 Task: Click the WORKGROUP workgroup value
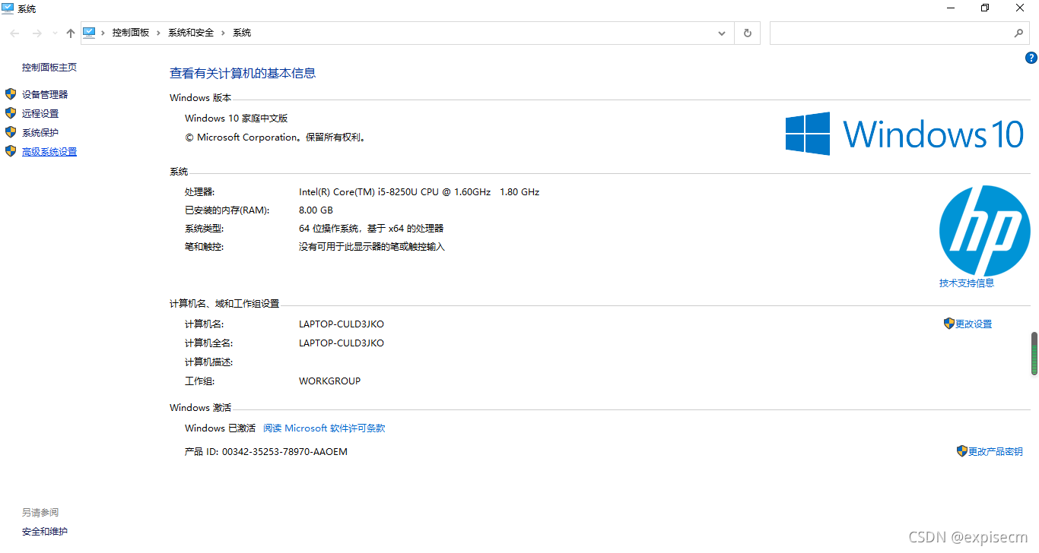(330, 381)
